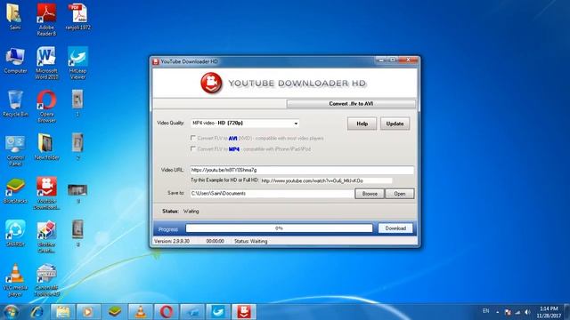Click the Windows Start button

[11, 312]
